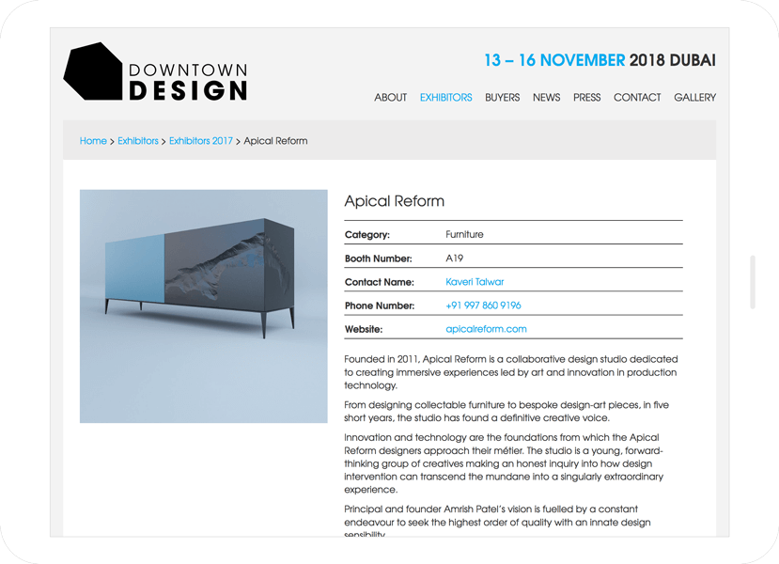Open the About menu item
The width and height of the screenshot is (779, 564).
[x=391, y=98]
